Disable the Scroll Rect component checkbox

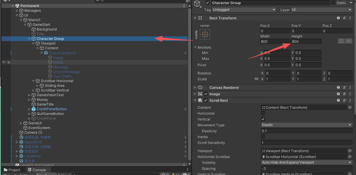pyautogui.click(x=206, y=101)
